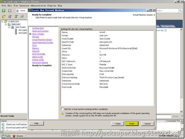The image size is (185, 139).
Task: Go to the Create a Disk step
Action: 38,60
